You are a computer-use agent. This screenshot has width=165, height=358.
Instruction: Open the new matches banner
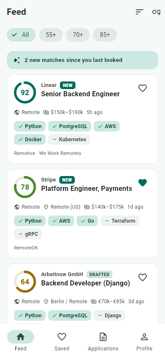click(82, 60)
